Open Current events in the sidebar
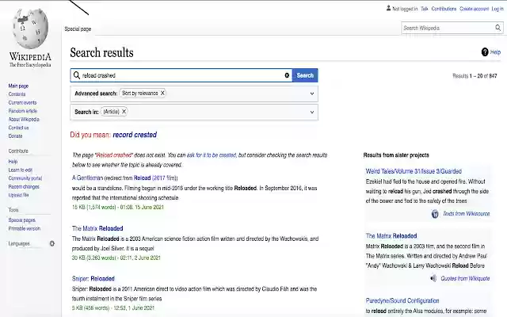 coord(22,102)
